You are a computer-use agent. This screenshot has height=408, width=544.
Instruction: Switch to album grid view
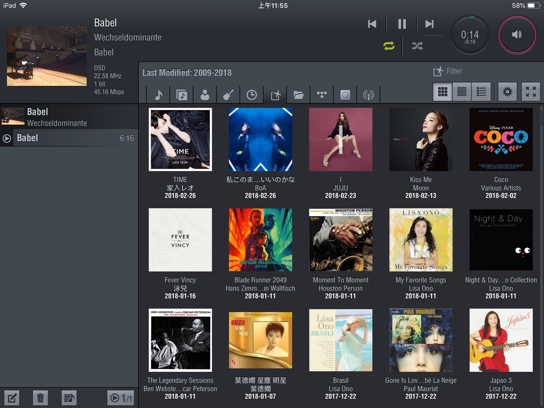point(443,92)
